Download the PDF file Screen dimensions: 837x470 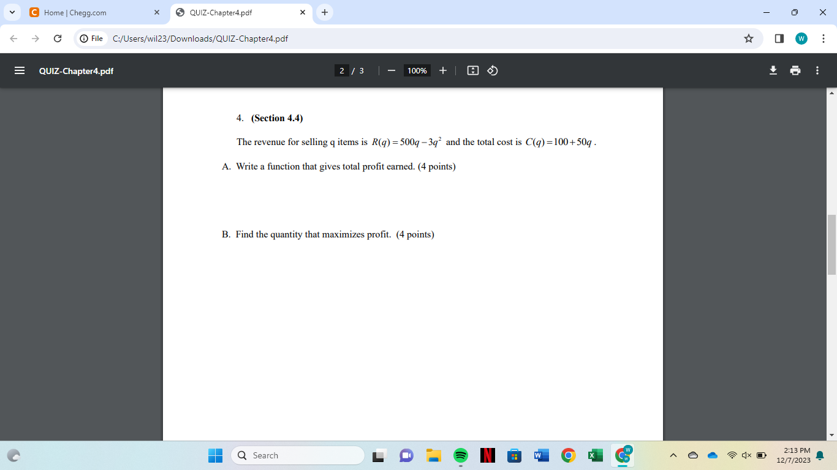pos(773,70)
